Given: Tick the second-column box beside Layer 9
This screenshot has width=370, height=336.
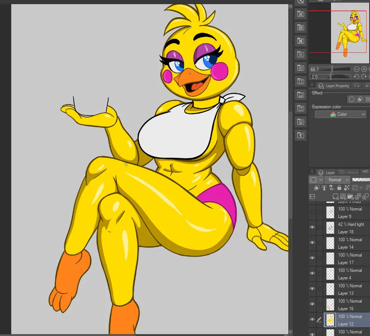Looking at the screenshot, I should [x=320, y=212].
